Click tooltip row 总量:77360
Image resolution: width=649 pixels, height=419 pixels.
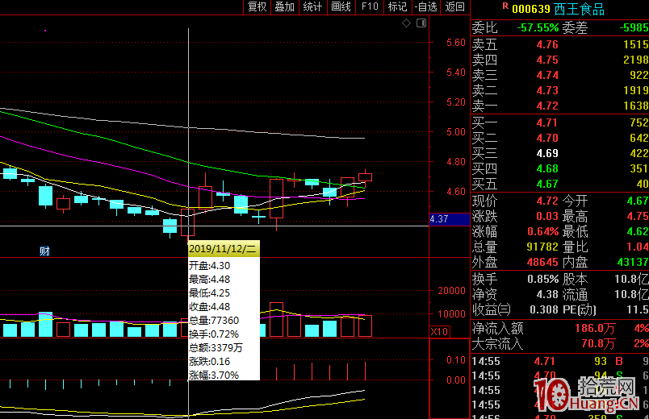point(214,320)
